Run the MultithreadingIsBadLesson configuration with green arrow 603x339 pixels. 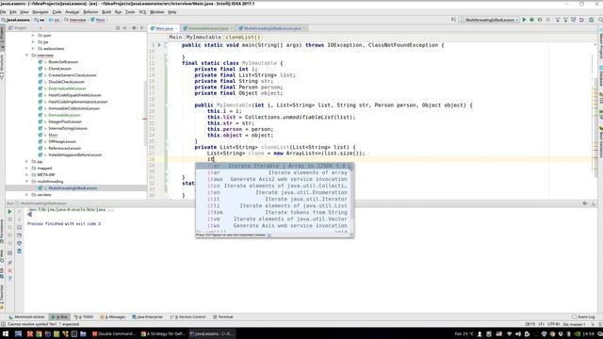click(524, 20)
